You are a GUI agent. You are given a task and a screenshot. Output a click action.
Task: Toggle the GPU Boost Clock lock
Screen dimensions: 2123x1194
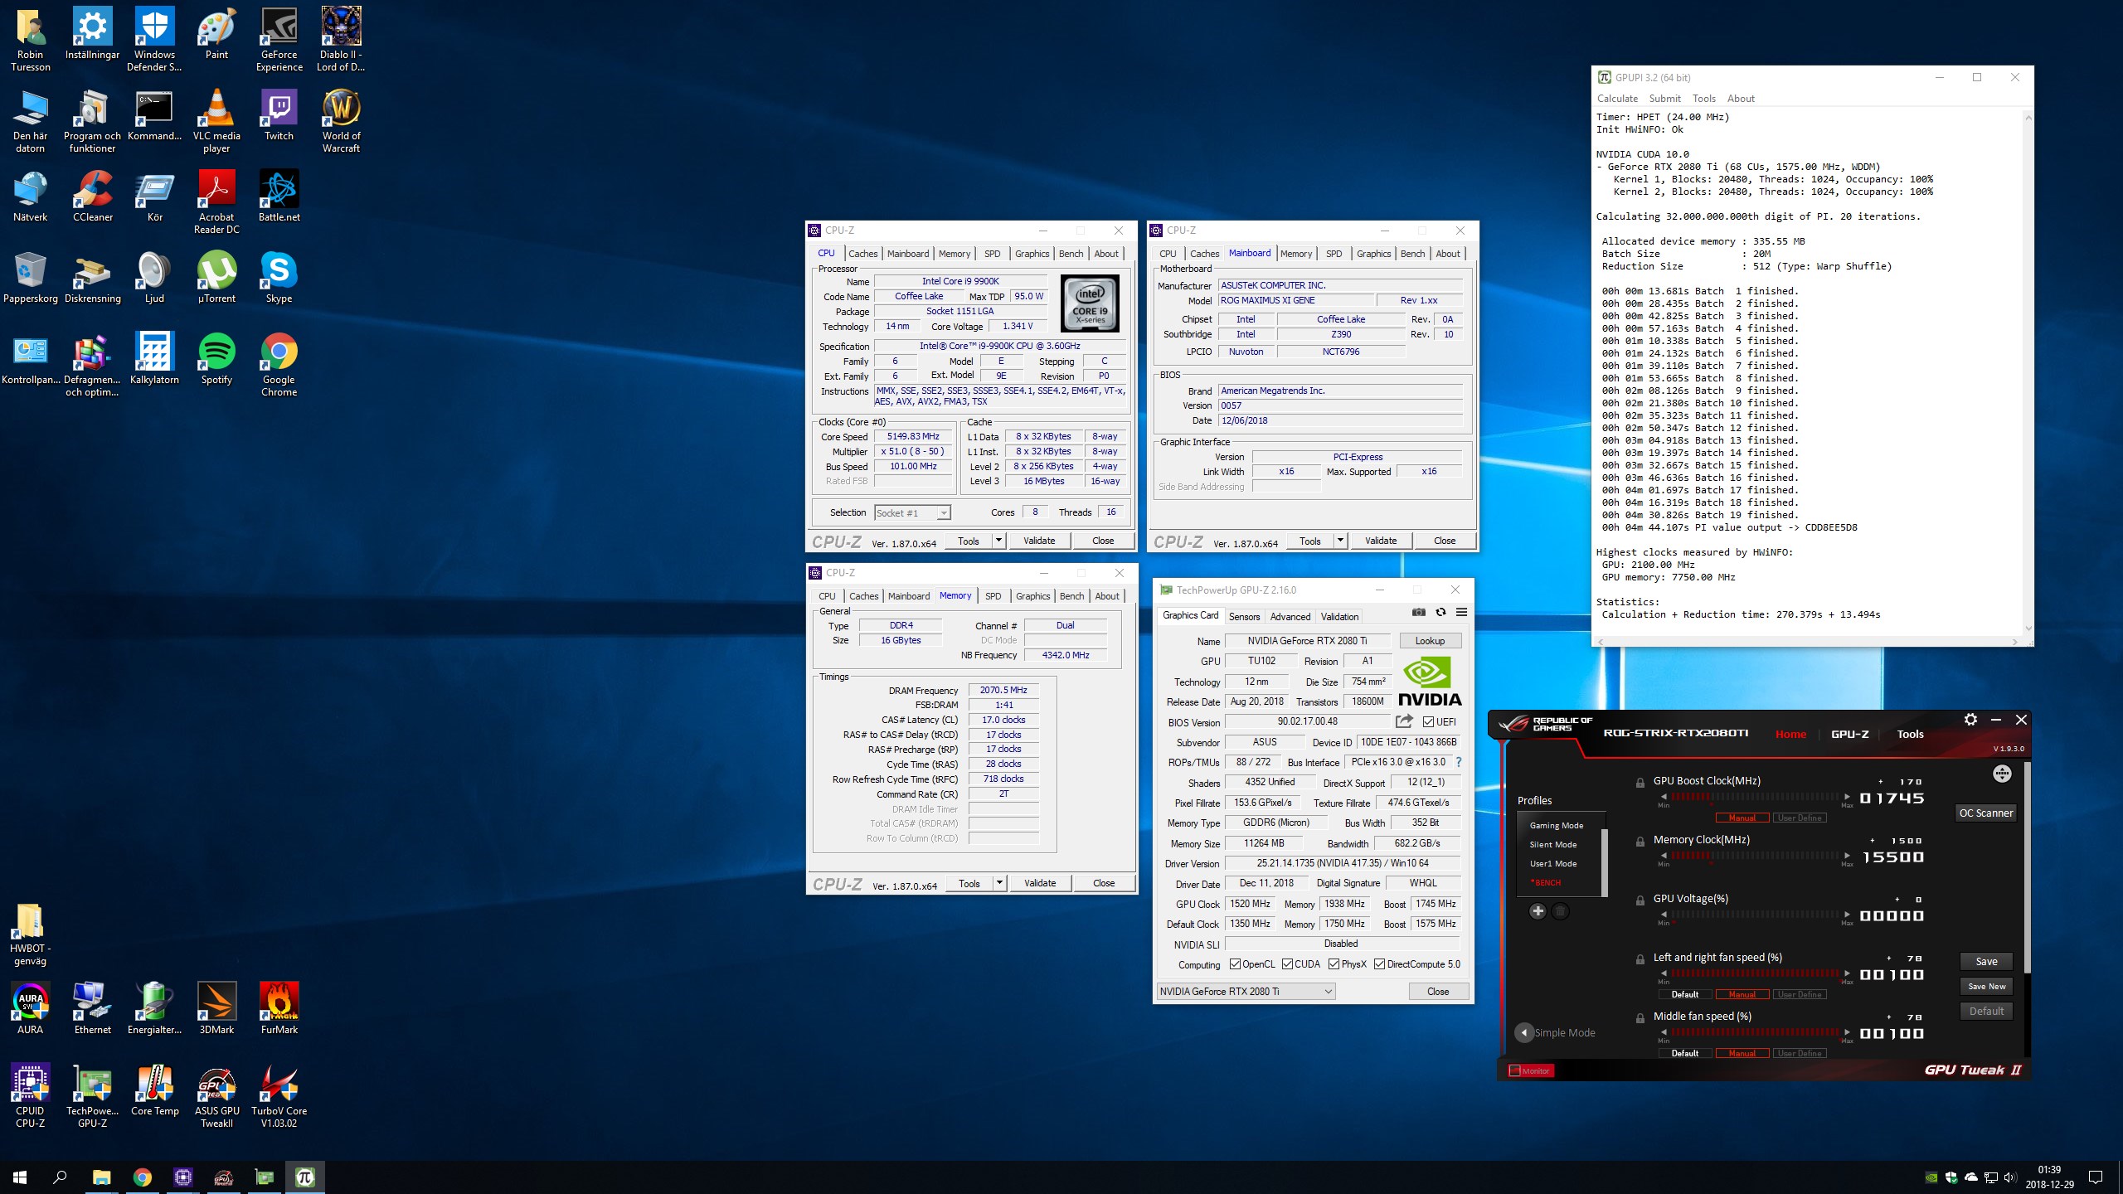(x=1640, y=782)
